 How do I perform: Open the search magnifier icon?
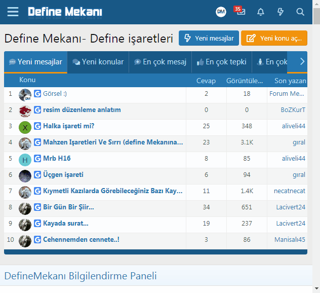point(300,12)
